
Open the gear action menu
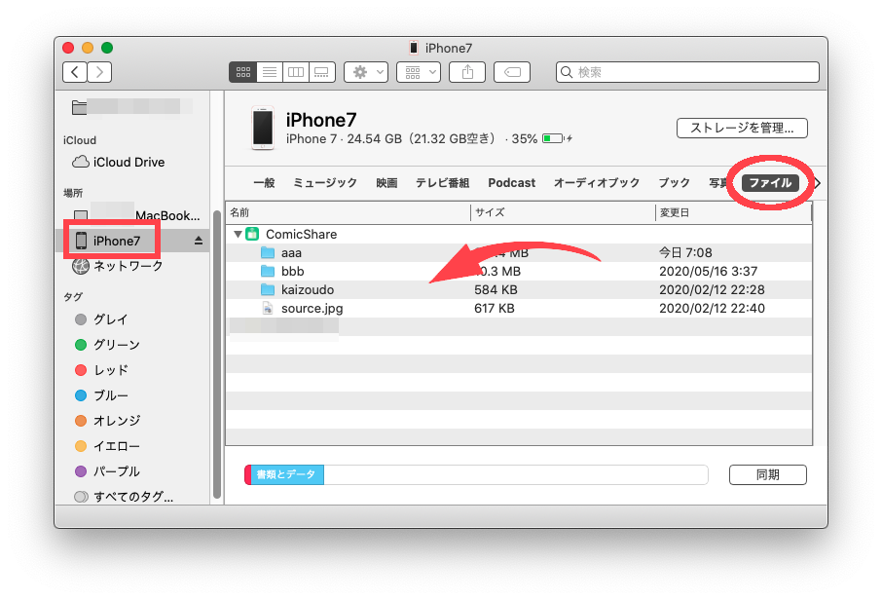[366, 72]
